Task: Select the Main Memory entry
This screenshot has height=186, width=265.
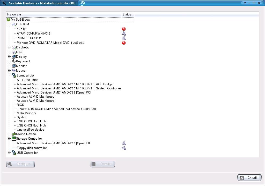Action: (26, 113)
